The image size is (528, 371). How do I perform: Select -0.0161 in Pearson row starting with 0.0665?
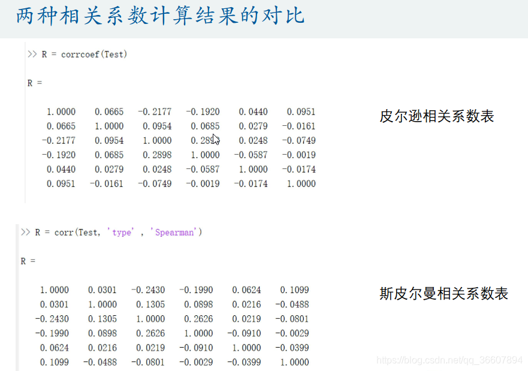pyautogui.click(x=298, y=126)
